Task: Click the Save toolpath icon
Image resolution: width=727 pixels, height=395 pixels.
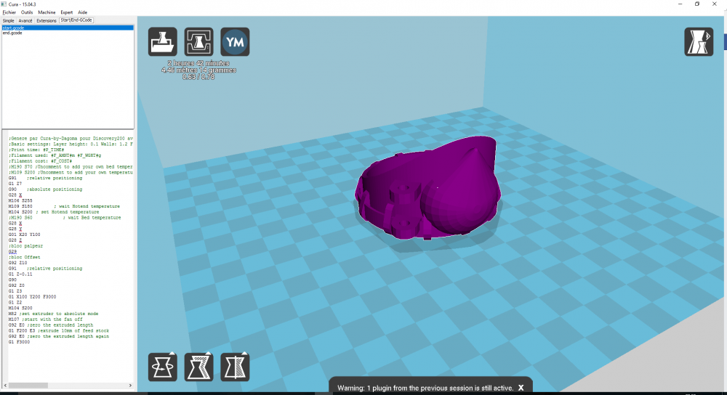Action: [198, 41]
